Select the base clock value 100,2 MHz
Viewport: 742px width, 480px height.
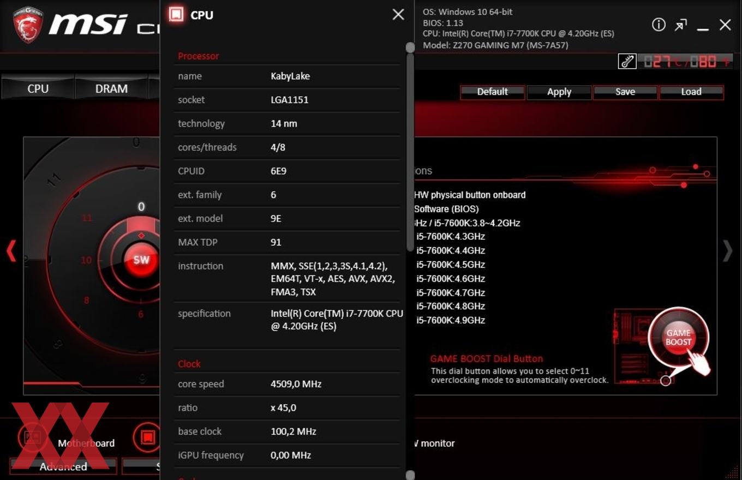tap(294, 431)
